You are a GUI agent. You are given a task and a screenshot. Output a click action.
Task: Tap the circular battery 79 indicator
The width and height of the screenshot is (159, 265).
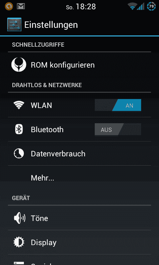coord(151,7)
